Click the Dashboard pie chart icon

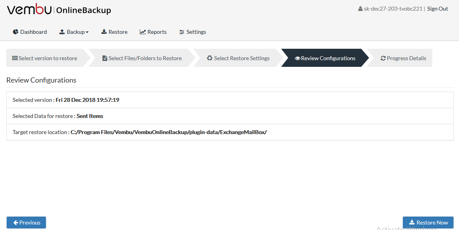pyautogui.click(x=16, y=32)
